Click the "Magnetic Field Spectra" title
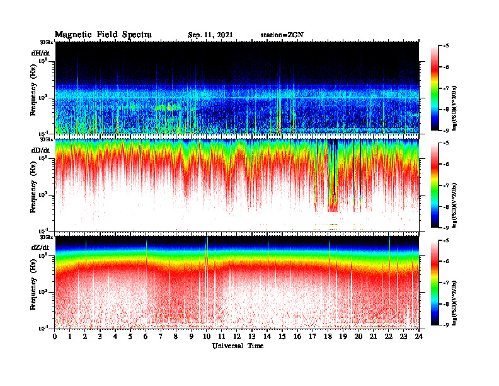499x386 pixels. [x=103, y=35]
